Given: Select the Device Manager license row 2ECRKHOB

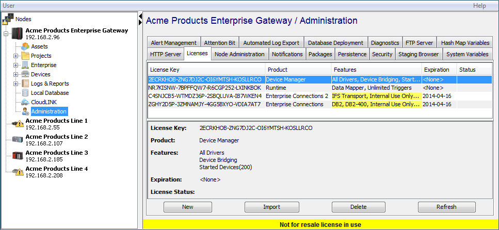Looking at the screenshot, I should (320, 79).
